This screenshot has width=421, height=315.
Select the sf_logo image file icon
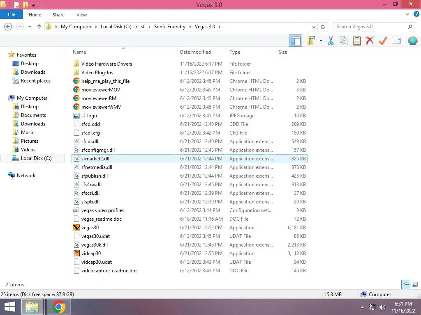point(76,115)
